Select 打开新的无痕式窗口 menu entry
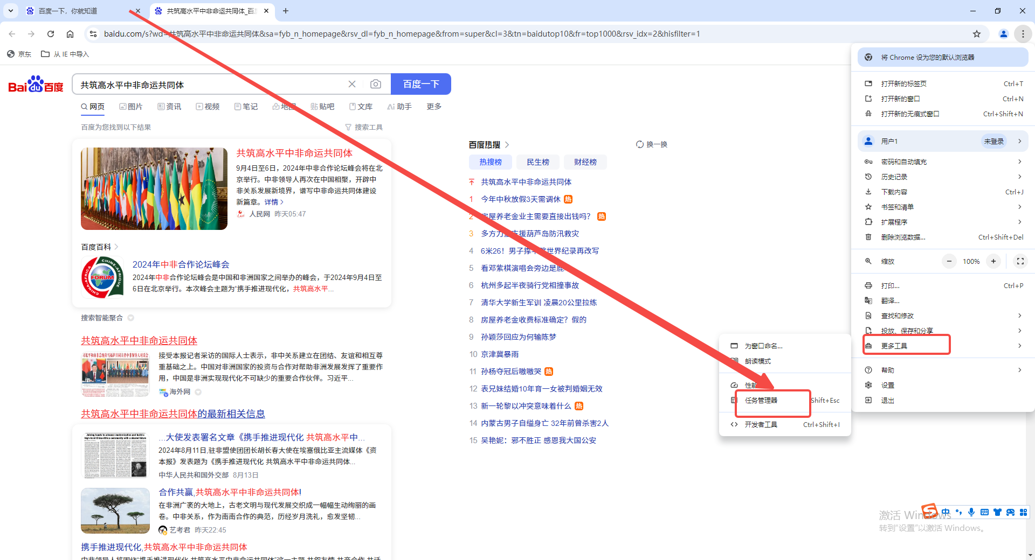 [943, 114]
